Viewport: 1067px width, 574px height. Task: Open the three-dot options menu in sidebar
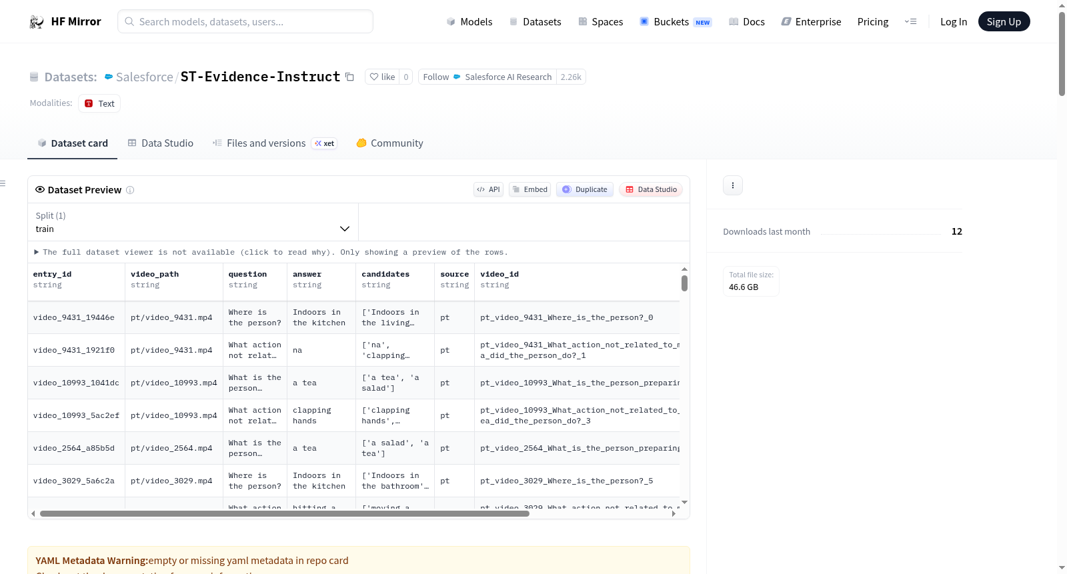733,185
